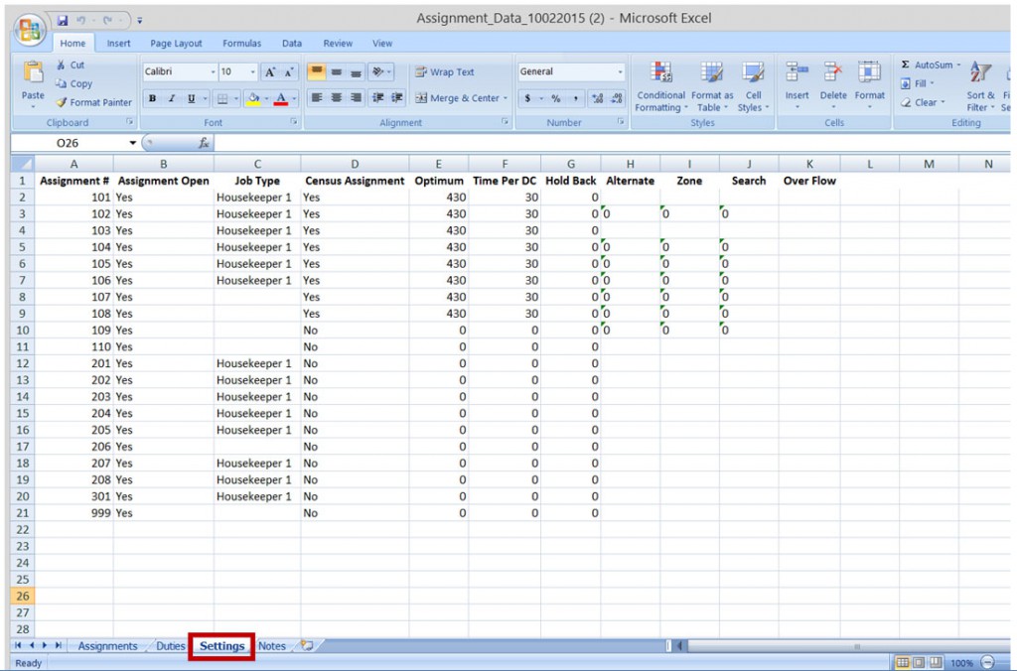Click Decrease Decimal icon
Viewport: 1017px width, 671px height.
tap(617, 98)
